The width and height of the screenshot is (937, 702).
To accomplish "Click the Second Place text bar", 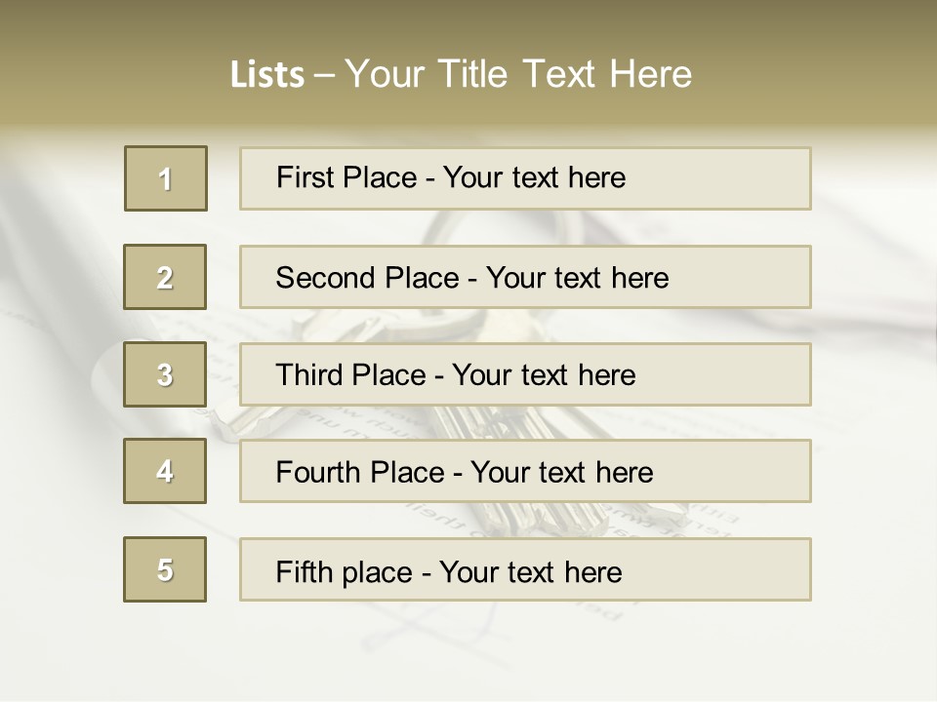I will (525, 277).
